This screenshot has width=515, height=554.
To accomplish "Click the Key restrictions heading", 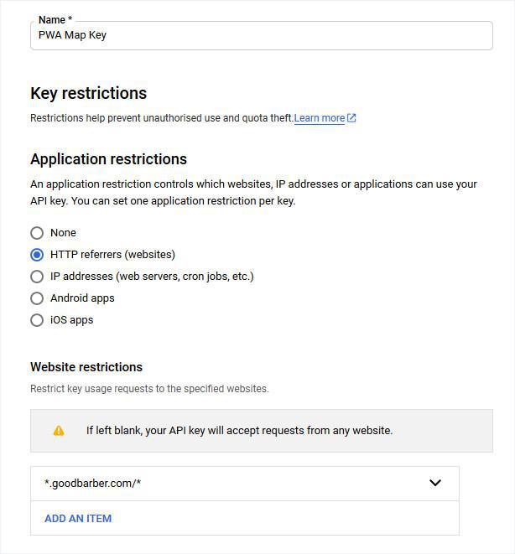I will [88, 93].
